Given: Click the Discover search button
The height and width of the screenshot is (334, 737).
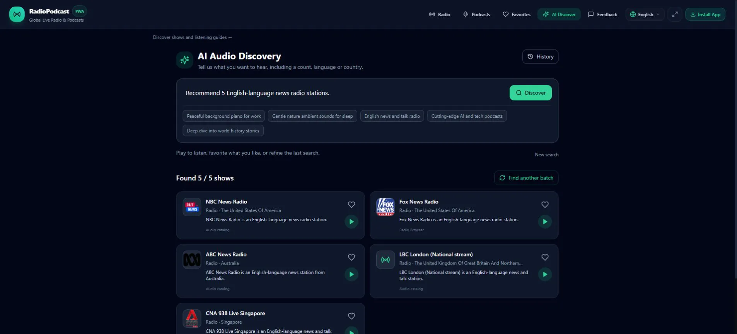Looking at the screenshot, I should pos(531,93).
